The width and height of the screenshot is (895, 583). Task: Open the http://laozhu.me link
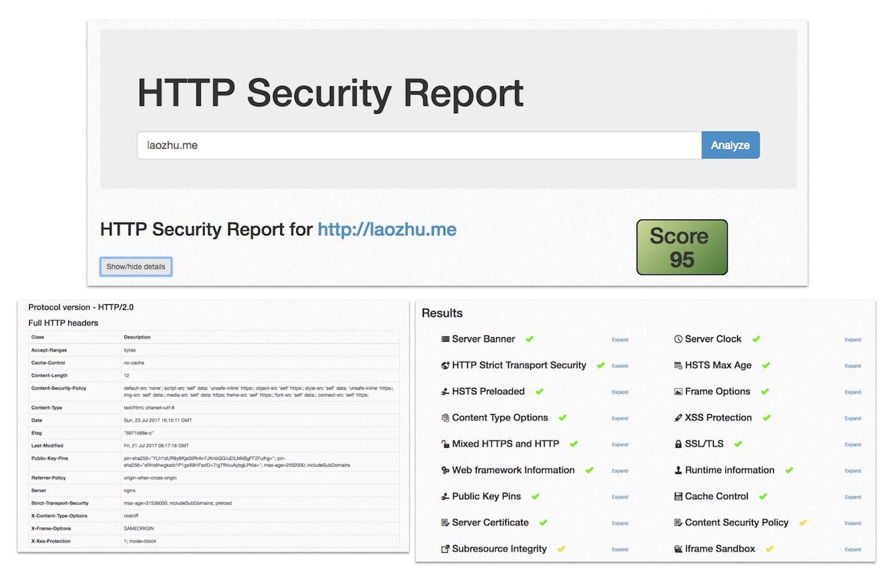pyautogui.click(x=387, y=229)
